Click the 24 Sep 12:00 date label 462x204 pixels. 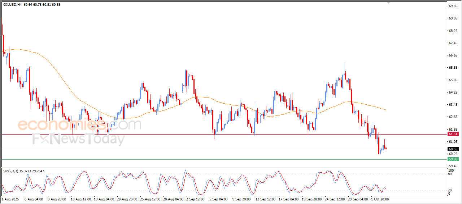click(x=334, y=199)
